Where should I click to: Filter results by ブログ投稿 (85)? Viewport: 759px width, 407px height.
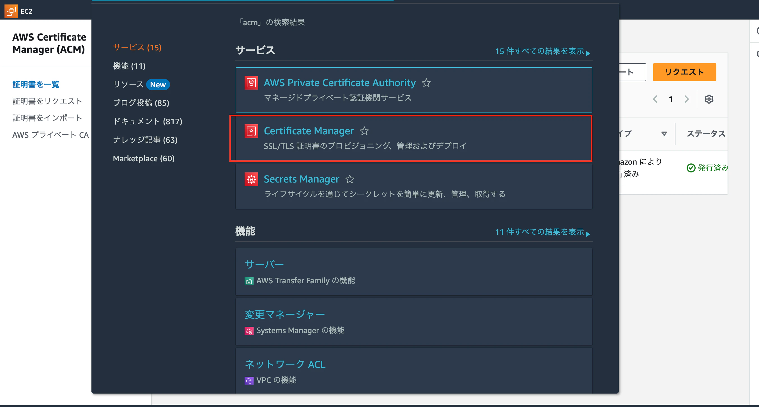click(x=141, y=103)
